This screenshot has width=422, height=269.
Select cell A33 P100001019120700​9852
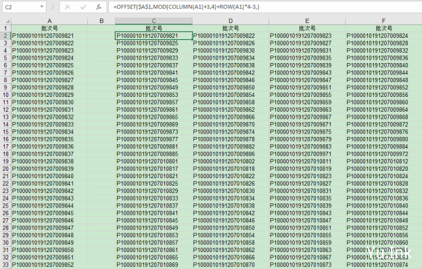pos(49,265)
